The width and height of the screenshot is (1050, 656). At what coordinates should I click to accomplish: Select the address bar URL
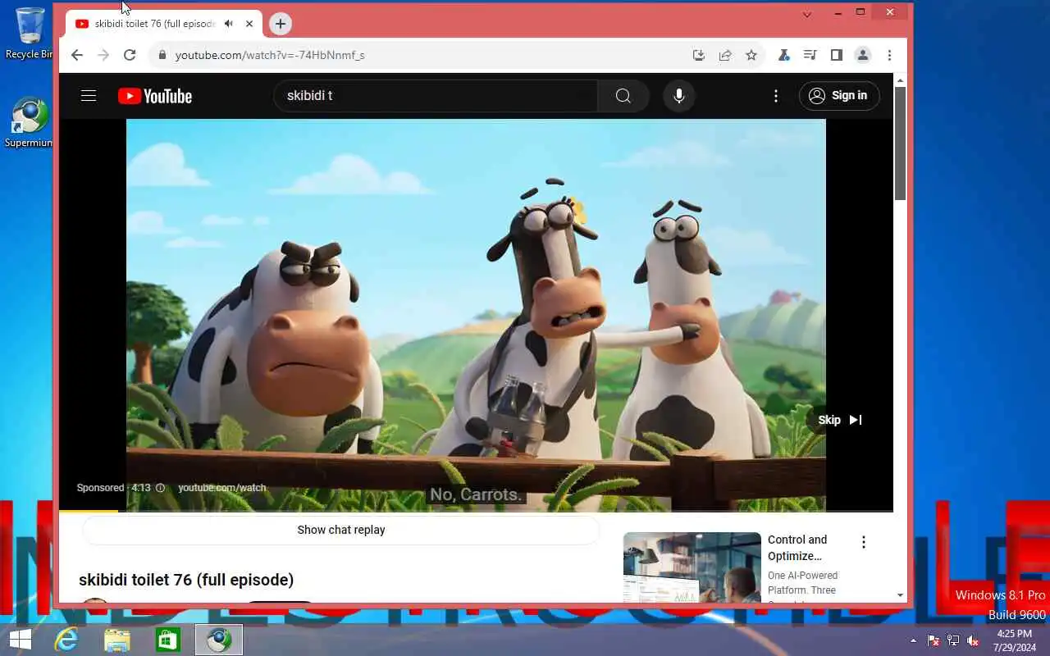[x=270, y=55]
